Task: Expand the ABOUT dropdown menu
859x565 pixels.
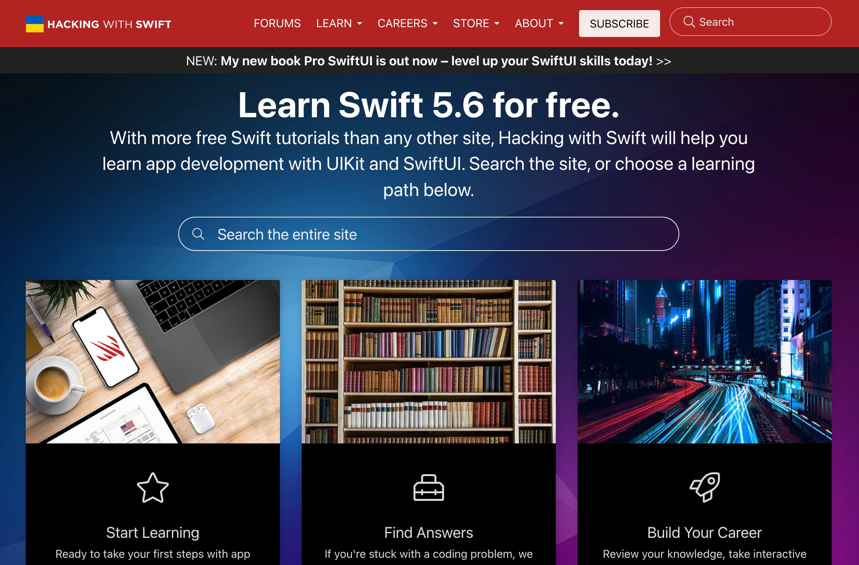Action: click(539, 23)
